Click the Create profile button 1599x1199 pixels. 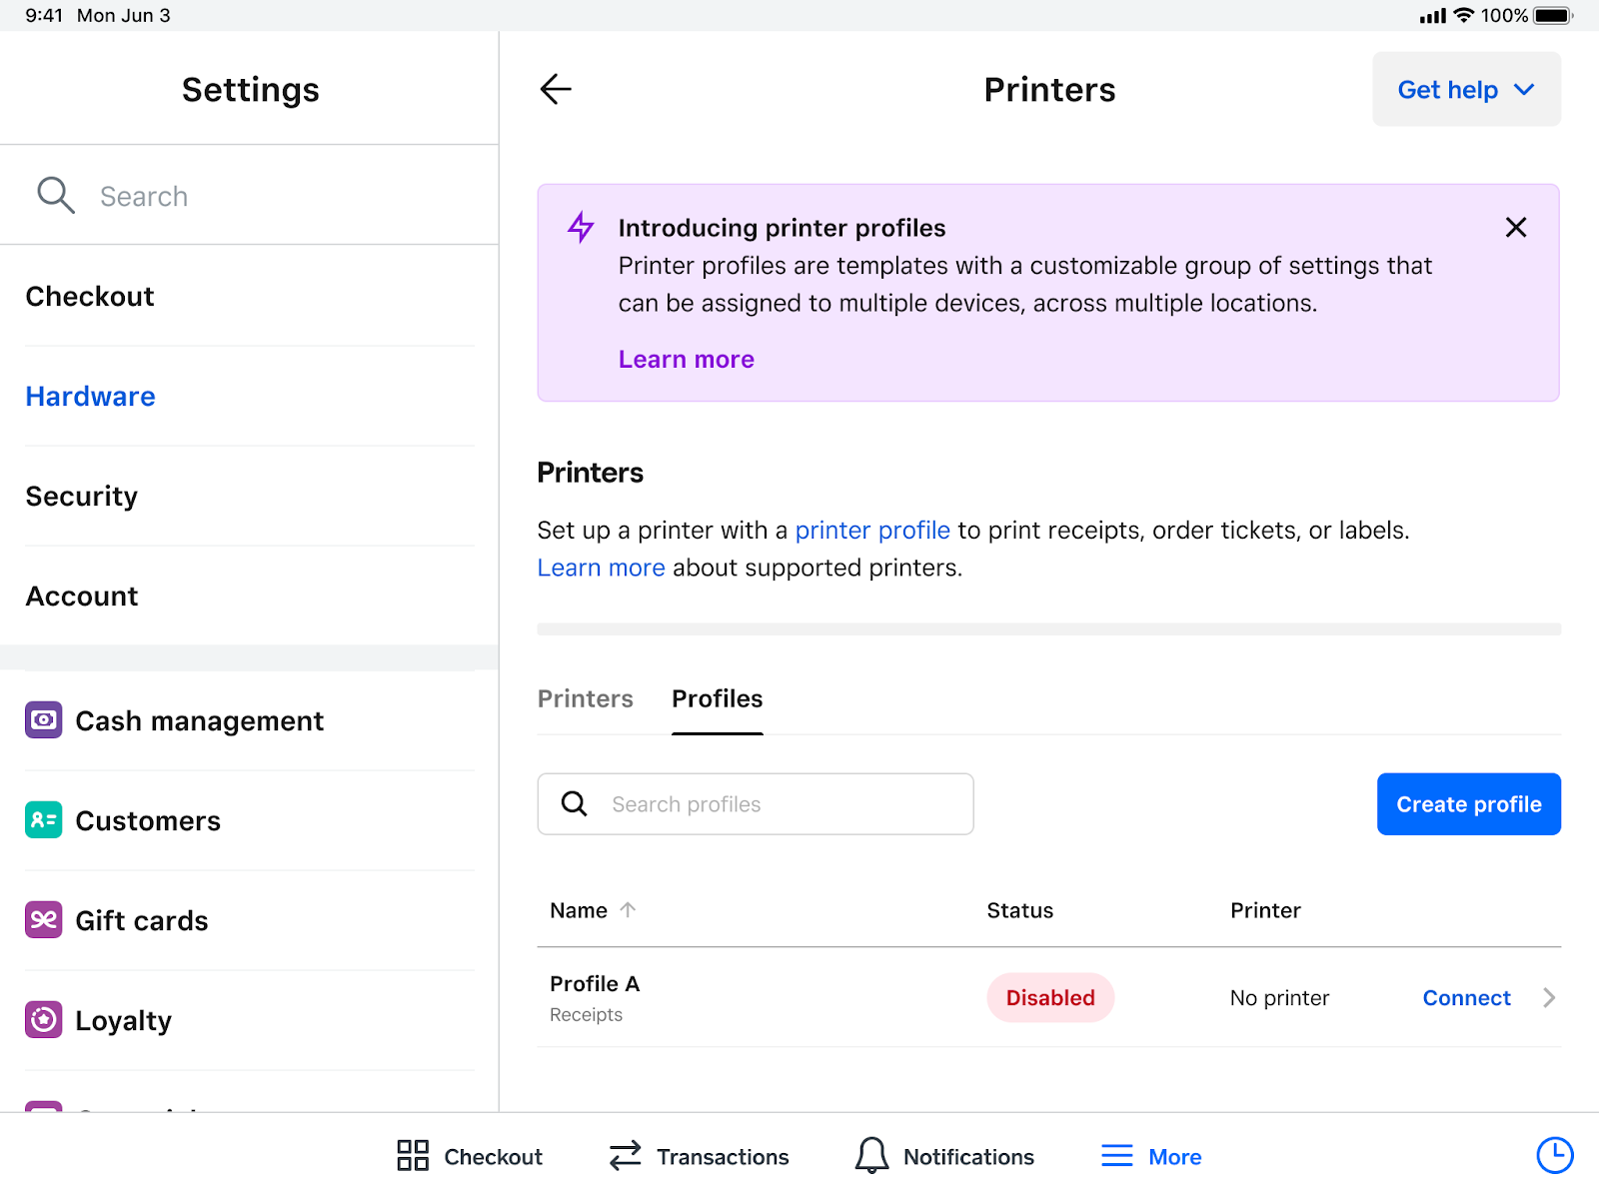(1468, 803)
